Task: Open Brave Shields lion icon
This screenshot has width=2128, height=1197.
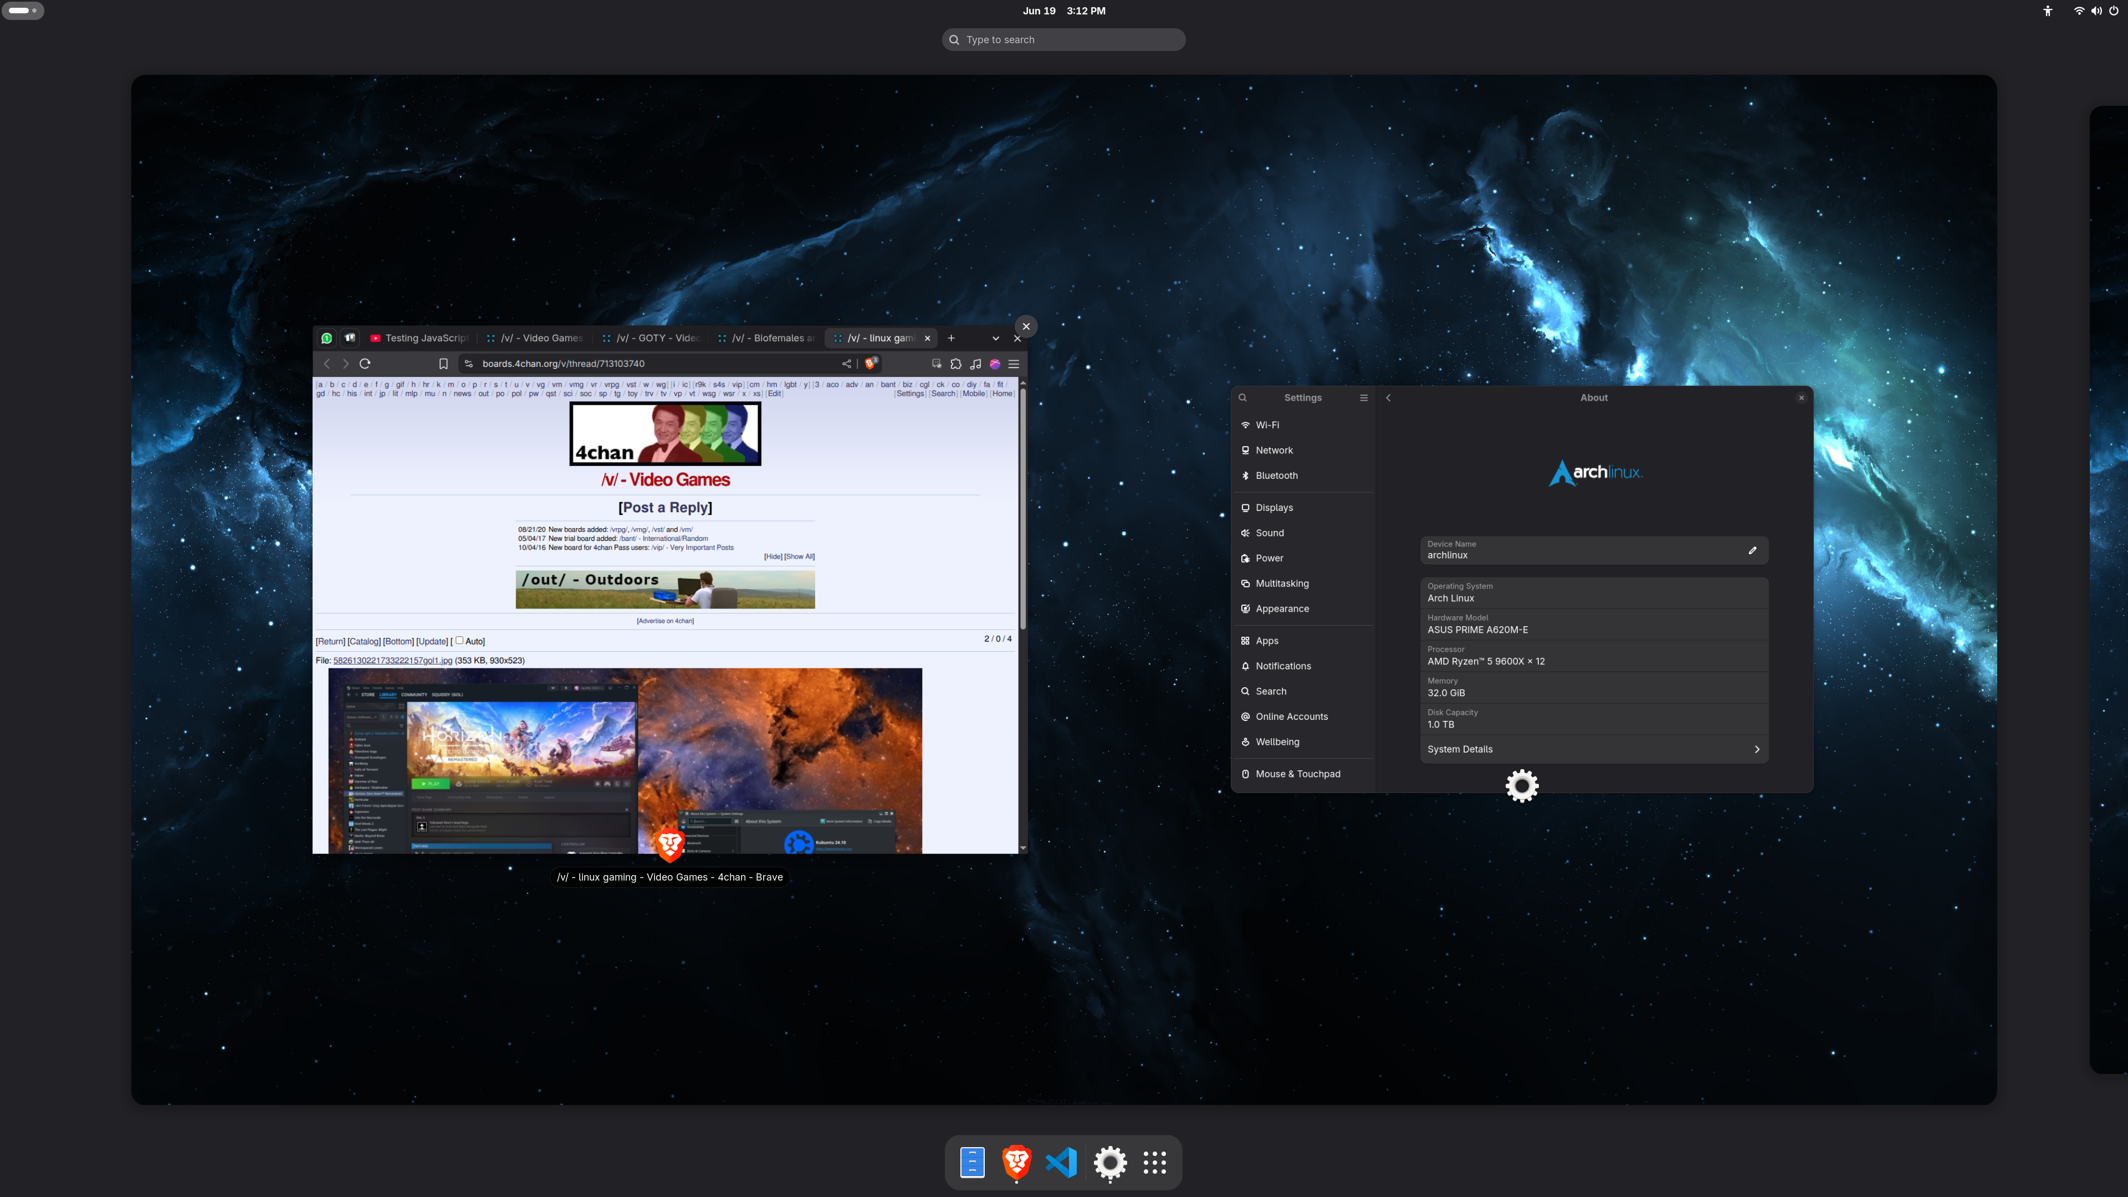Action: click(x=871, y=362)
